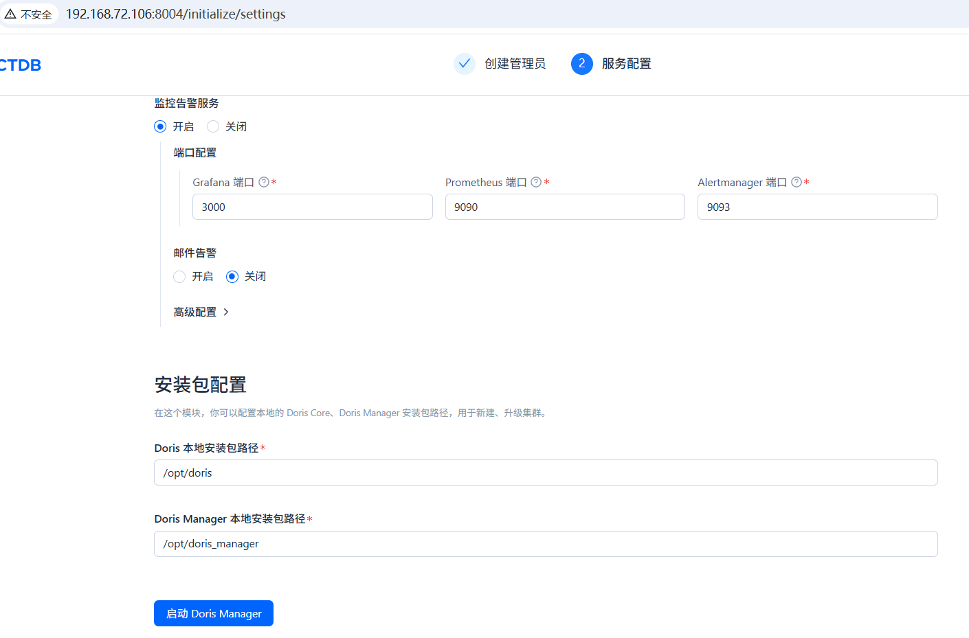Click the Doris Manager install path field
Image resolution: width=969 pixels, height=638 pixels.
point(546,544)
